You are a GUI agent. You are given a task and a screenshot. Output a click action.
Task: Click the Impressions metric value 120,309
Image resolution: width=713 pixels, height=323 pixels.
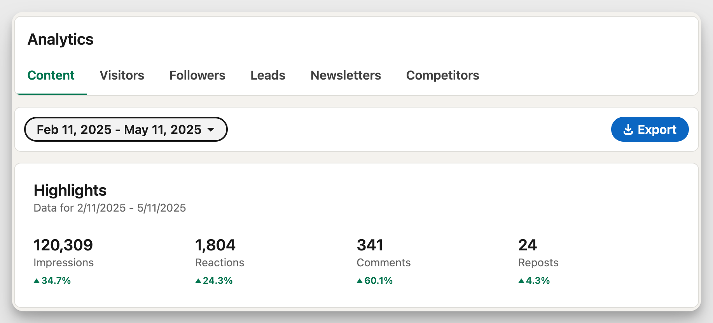pos(63,245)
